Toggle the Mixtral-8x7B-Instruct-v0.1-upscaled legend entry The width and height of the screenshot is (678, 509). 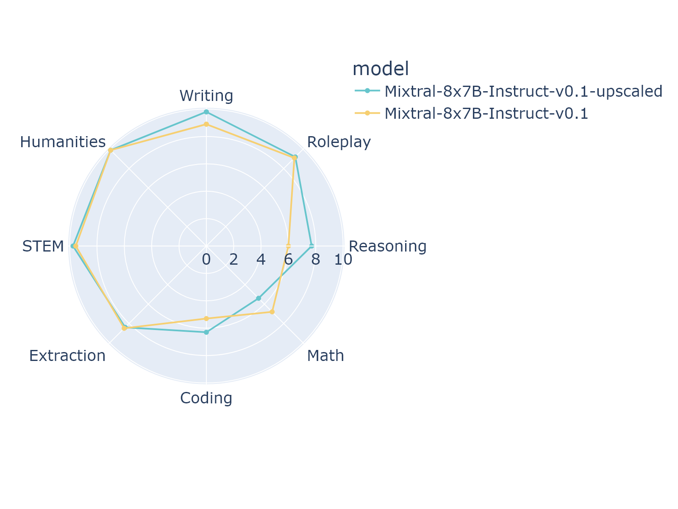tap(523, 91)
